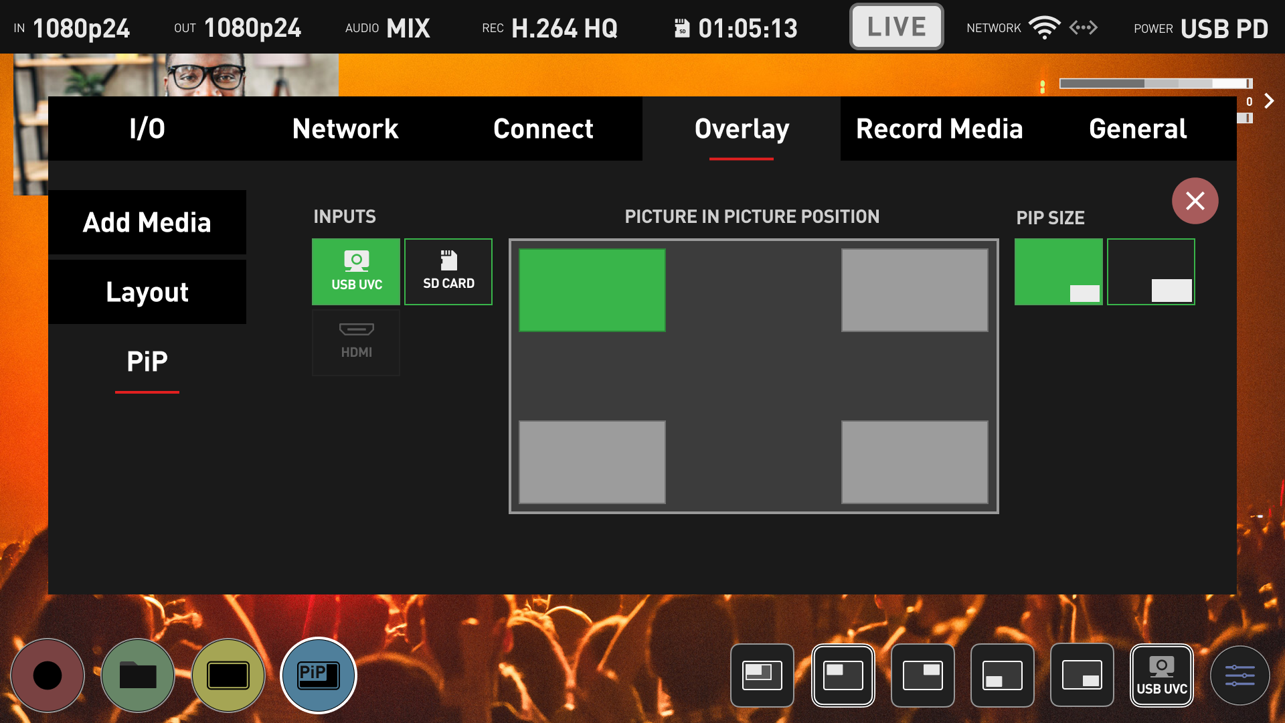Open the green folder media browser
The width and height of the screenshot is (1285, 723).
pyautogui.click(x=138, y=675)
